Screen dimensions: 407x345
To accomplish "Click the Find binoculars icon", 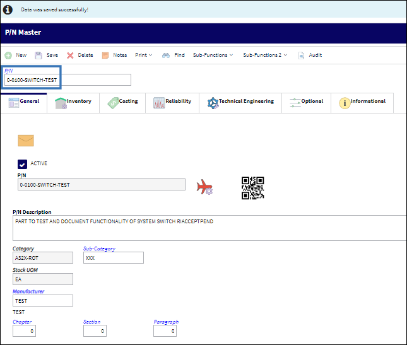I will 166,56.
